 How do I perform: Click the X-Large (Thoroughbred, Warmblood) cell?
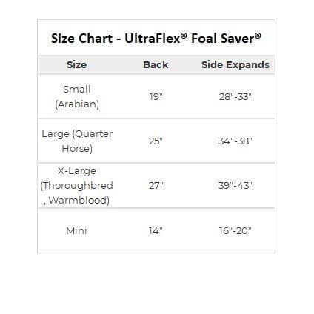pyautogui.click(x=77, y=185)
